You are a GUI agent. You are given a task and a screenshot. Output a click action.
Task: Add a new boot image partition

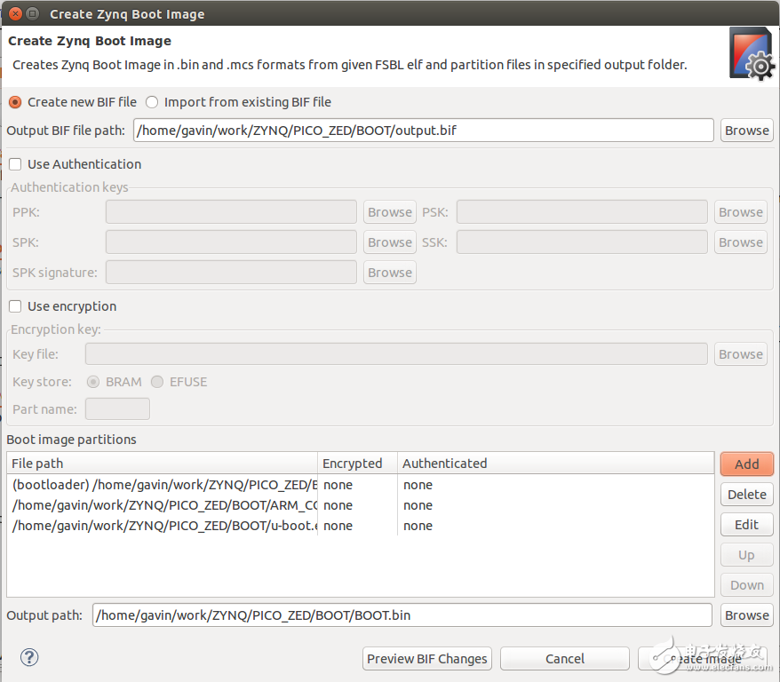click(746, 464)
